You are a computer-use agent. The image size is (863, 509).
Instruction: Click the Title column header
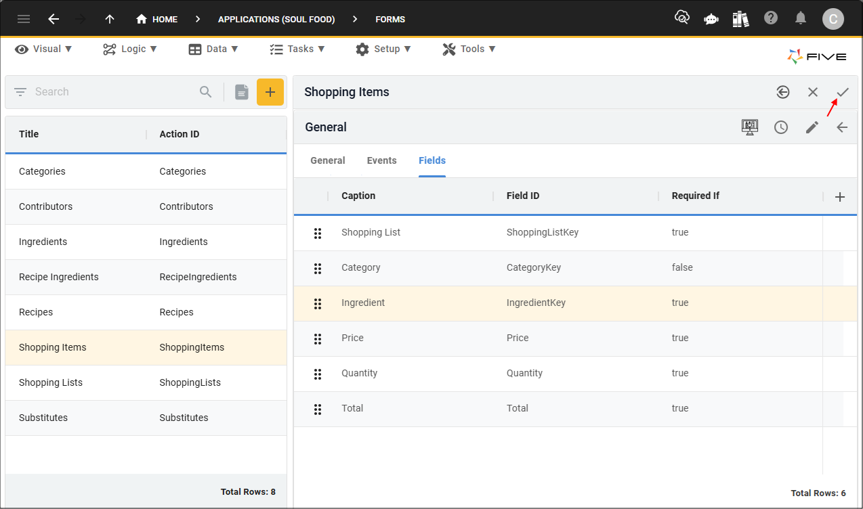coord(29,134)
